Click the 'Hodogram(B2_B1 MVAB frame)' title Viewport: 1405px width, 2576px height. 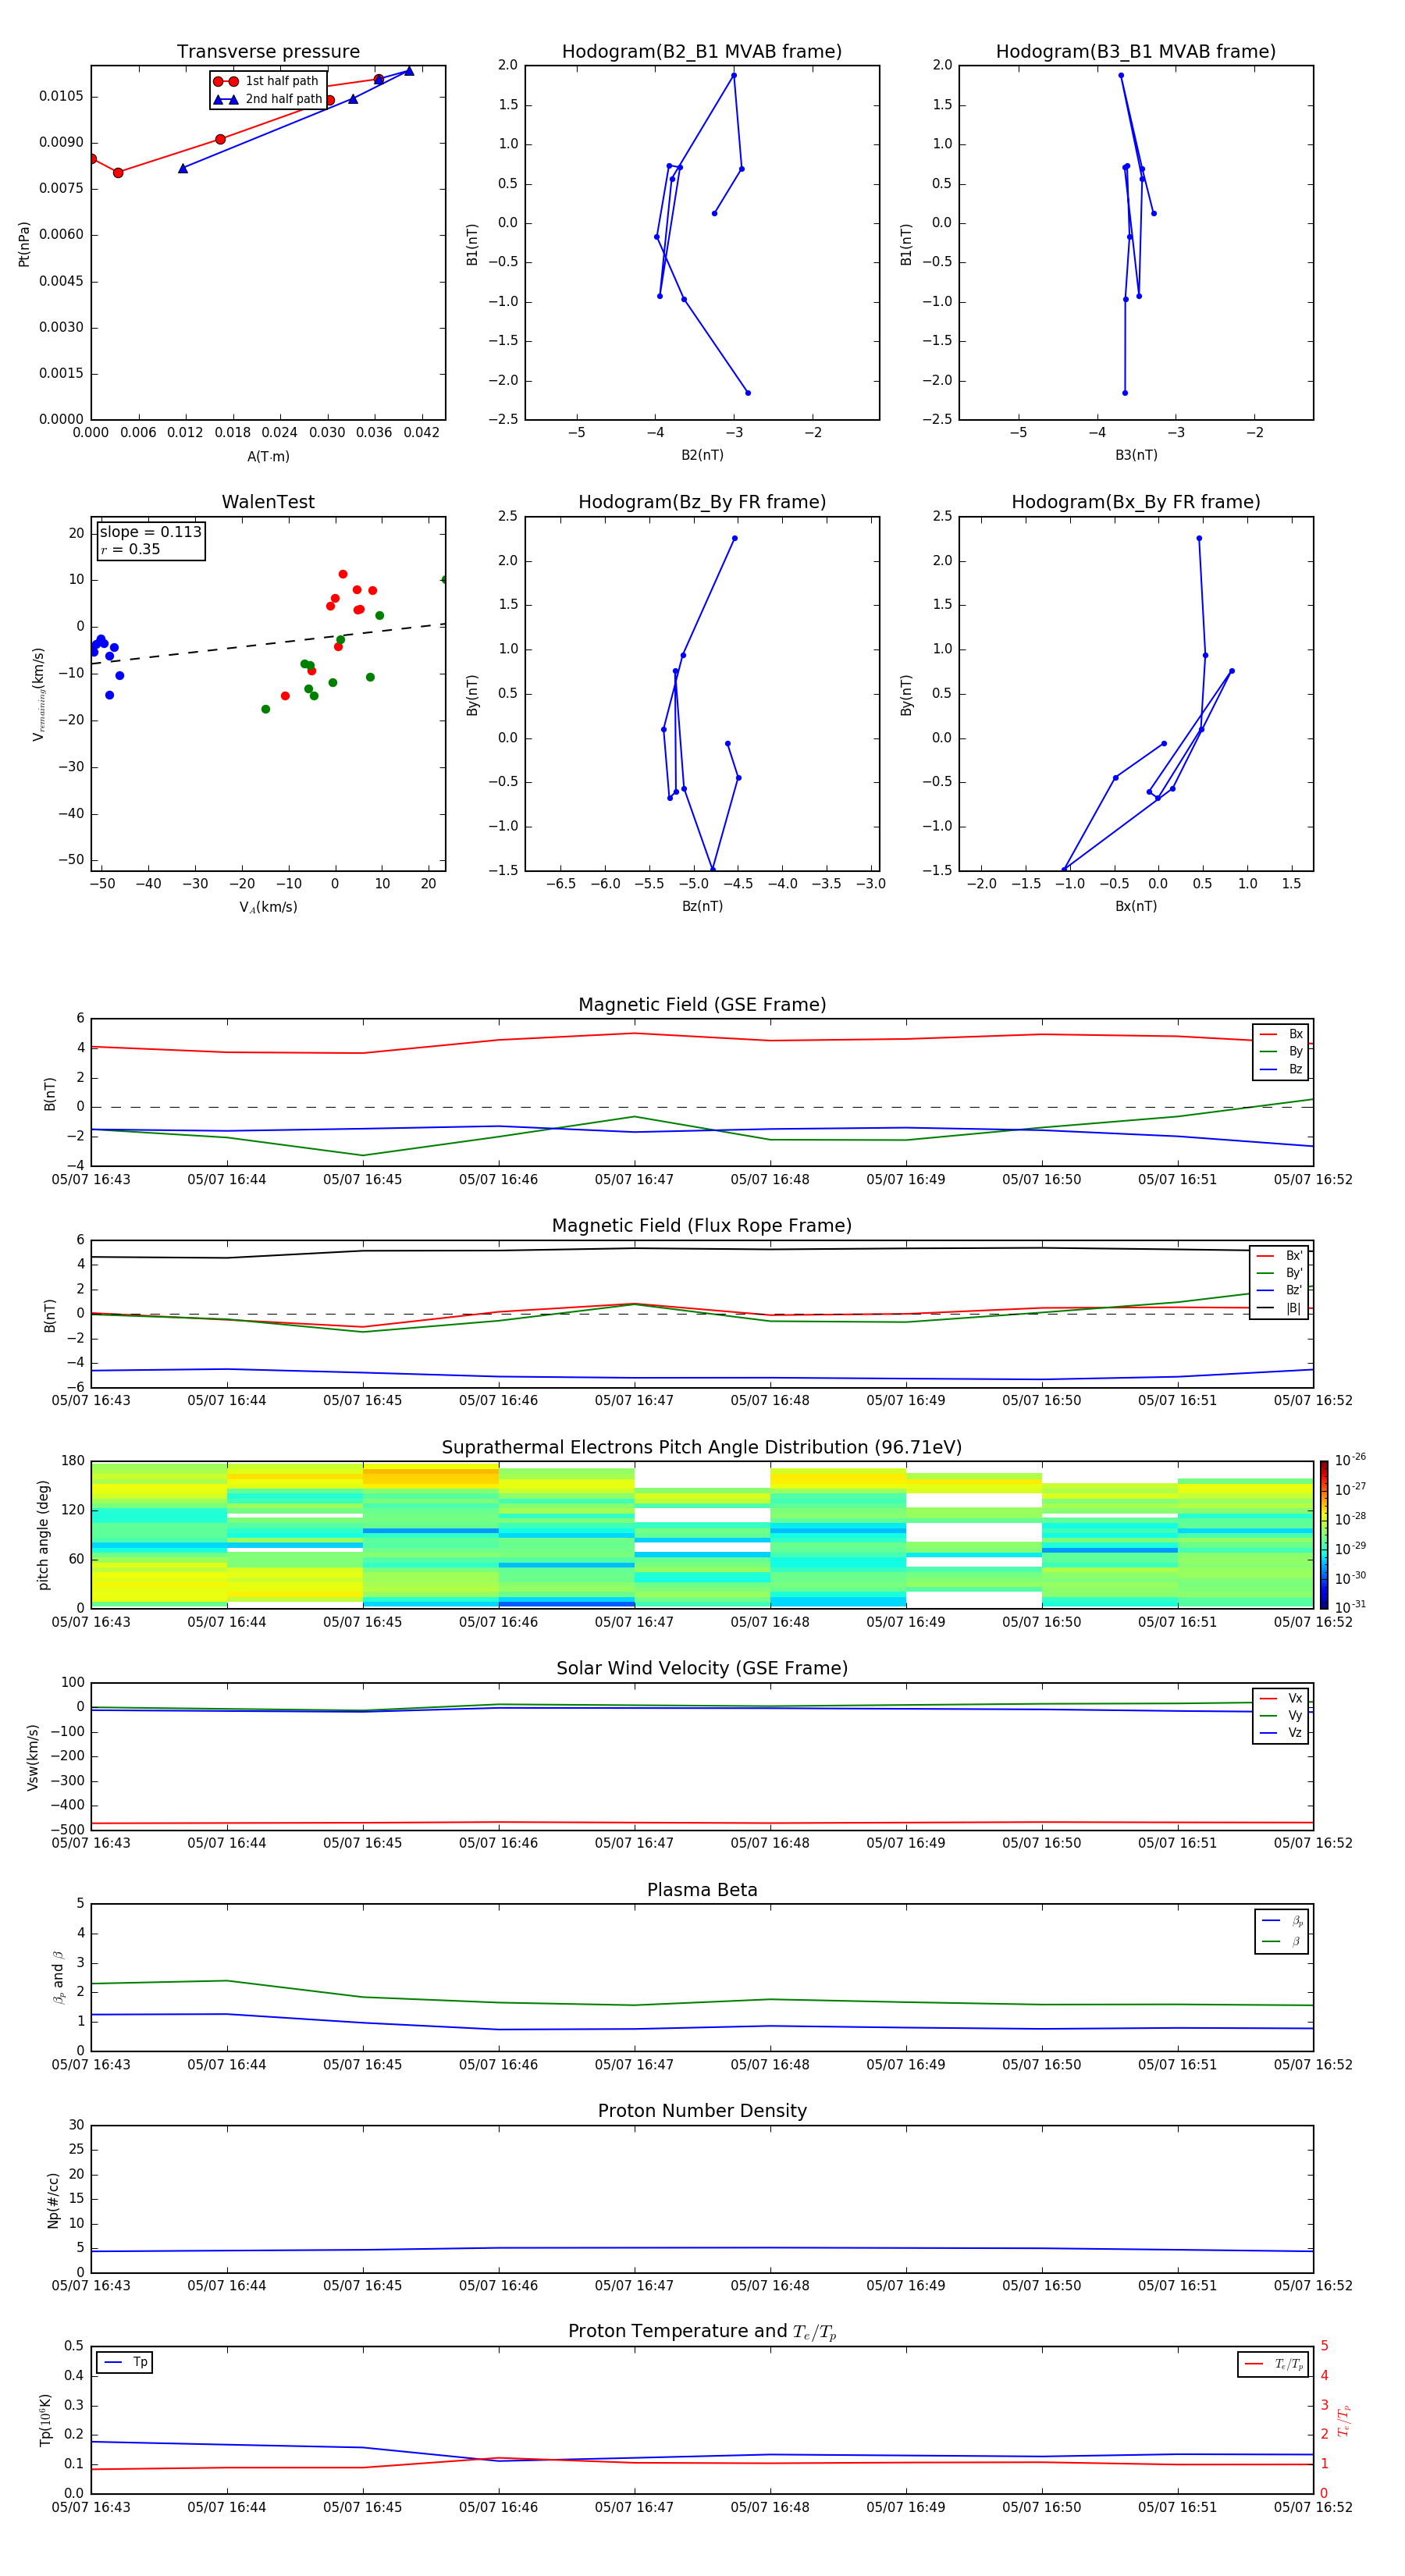[x=702, y=52]
